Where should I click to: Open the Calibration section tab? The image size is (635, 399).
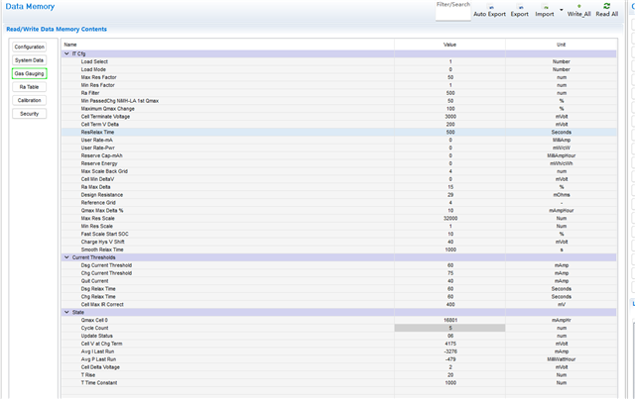29,100
